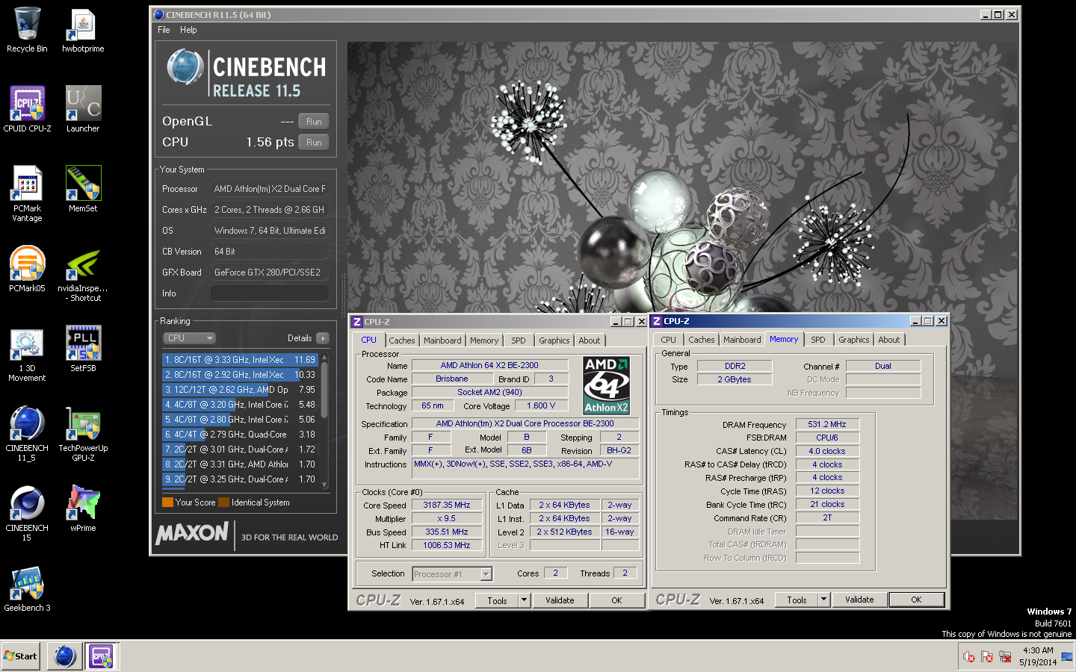The width and height of the screenshot is (1076, 672).
Task: Launch the hwbotprime desktop shortcut
Action: point(83,30)
